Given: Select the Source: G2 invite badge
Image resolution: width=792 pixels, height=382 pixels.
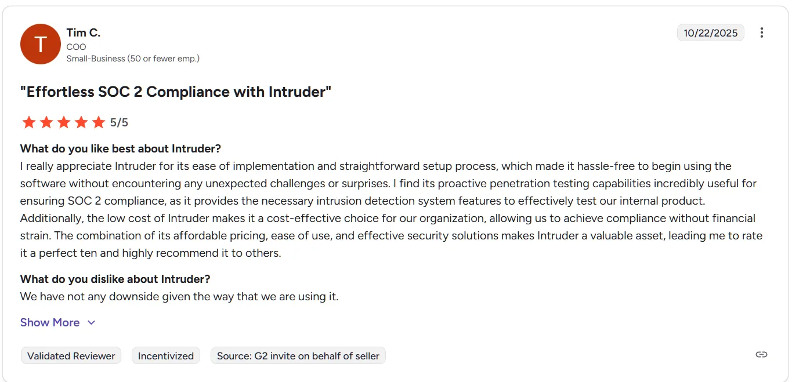Looking at the screenshot, I should point(298,355).
